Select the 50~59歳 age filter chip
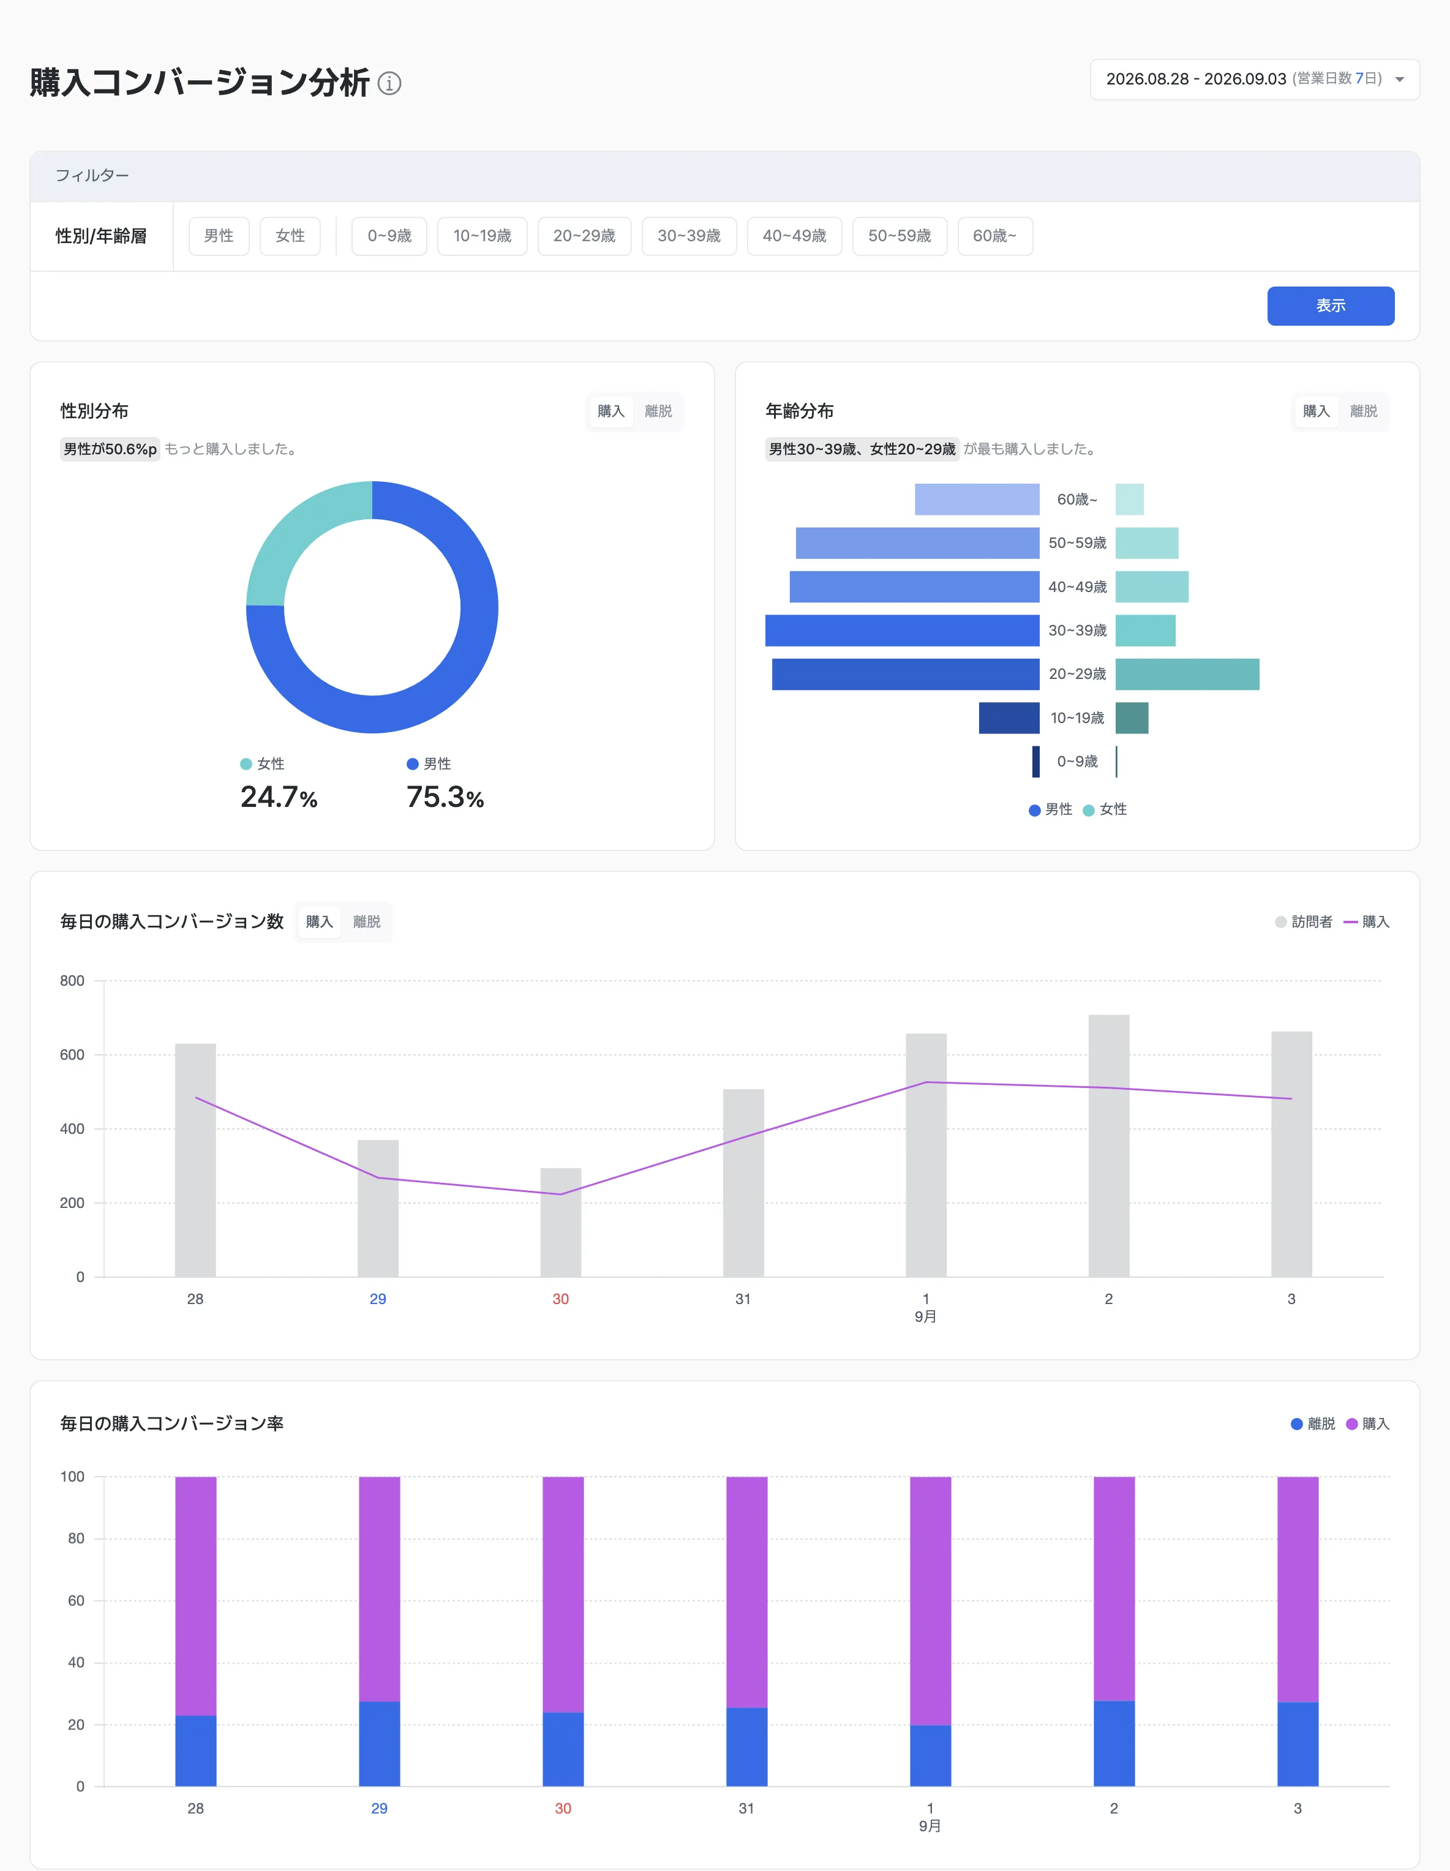The width and height of the screenshot is (1450, 1871). click(x=900, y=236)
